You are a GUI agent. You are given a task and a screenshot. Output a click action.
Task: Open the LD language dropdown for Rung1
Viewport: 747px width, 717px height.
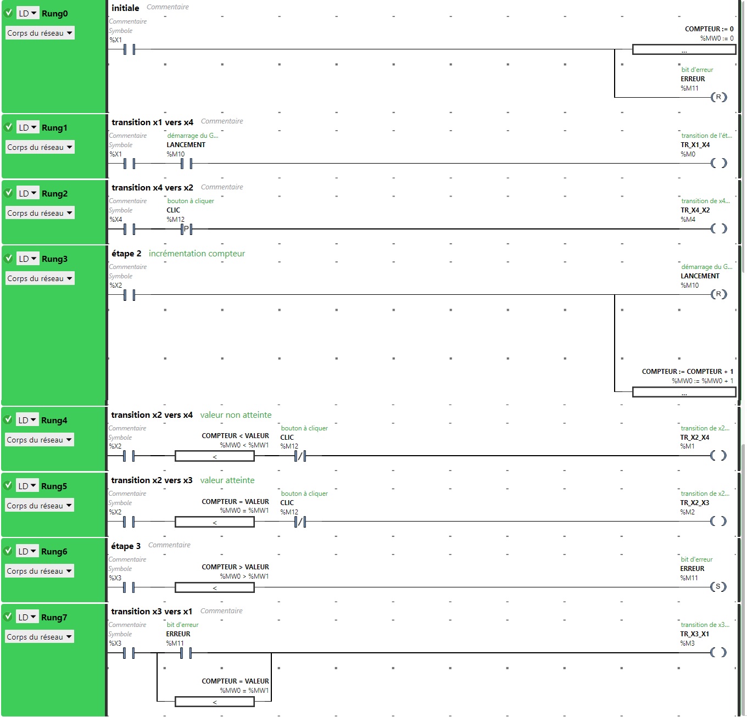pyautogui.click(x=27, y=127)
